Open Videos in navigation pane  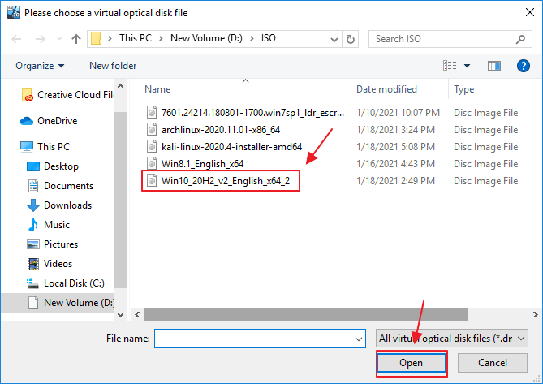[50, 264]
